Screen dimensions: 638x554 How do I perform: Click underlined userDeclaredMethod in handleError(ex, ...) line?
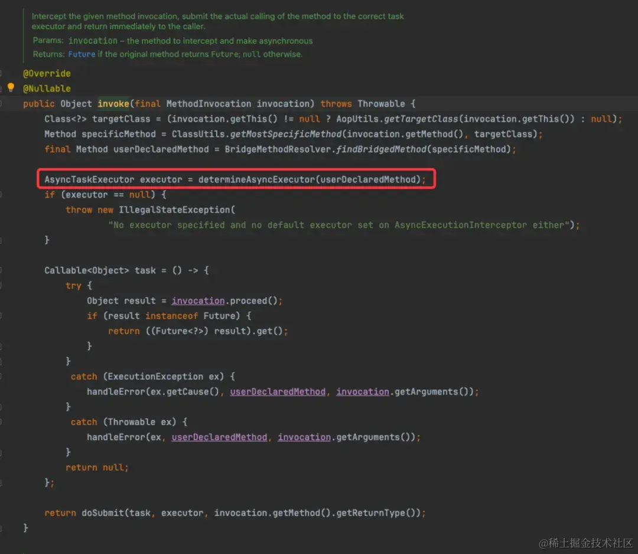click(219, 437)
